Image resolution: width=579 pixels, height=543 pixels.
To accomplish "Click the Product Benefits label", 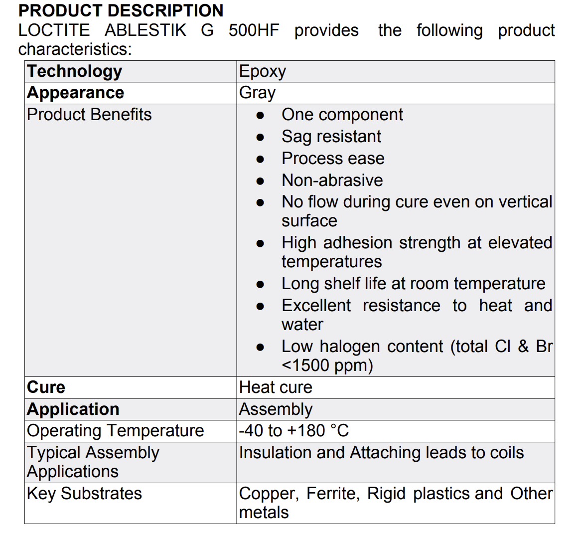I will coord(89,115).
